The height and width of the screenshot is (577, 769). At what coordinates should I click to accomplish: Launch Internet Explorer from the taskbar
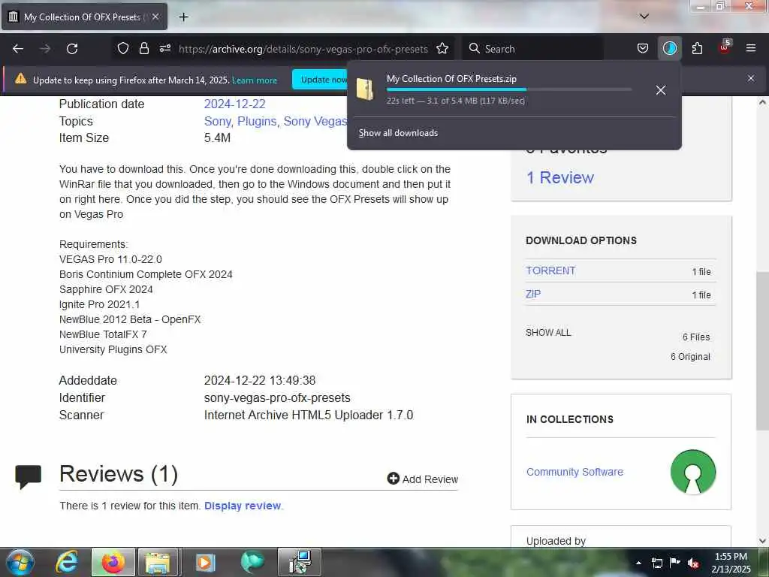pos(67,562)
